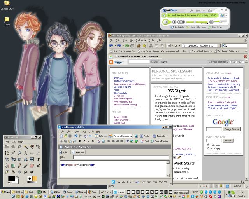Click the Title input field in w.bloggar

121,157
